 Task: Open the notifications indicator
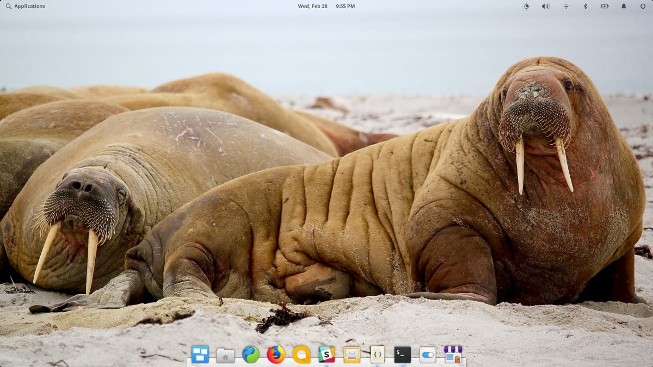coord(625,6)
